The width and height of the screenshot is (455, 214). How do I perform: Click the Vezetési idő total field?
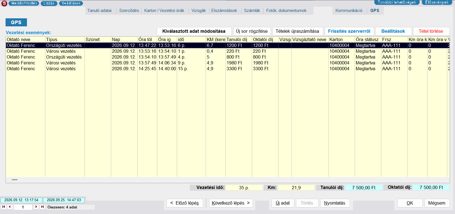244,188
